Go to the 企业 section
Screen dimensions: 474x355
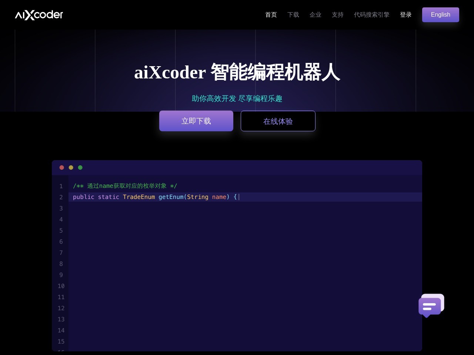tap(315, 15)
